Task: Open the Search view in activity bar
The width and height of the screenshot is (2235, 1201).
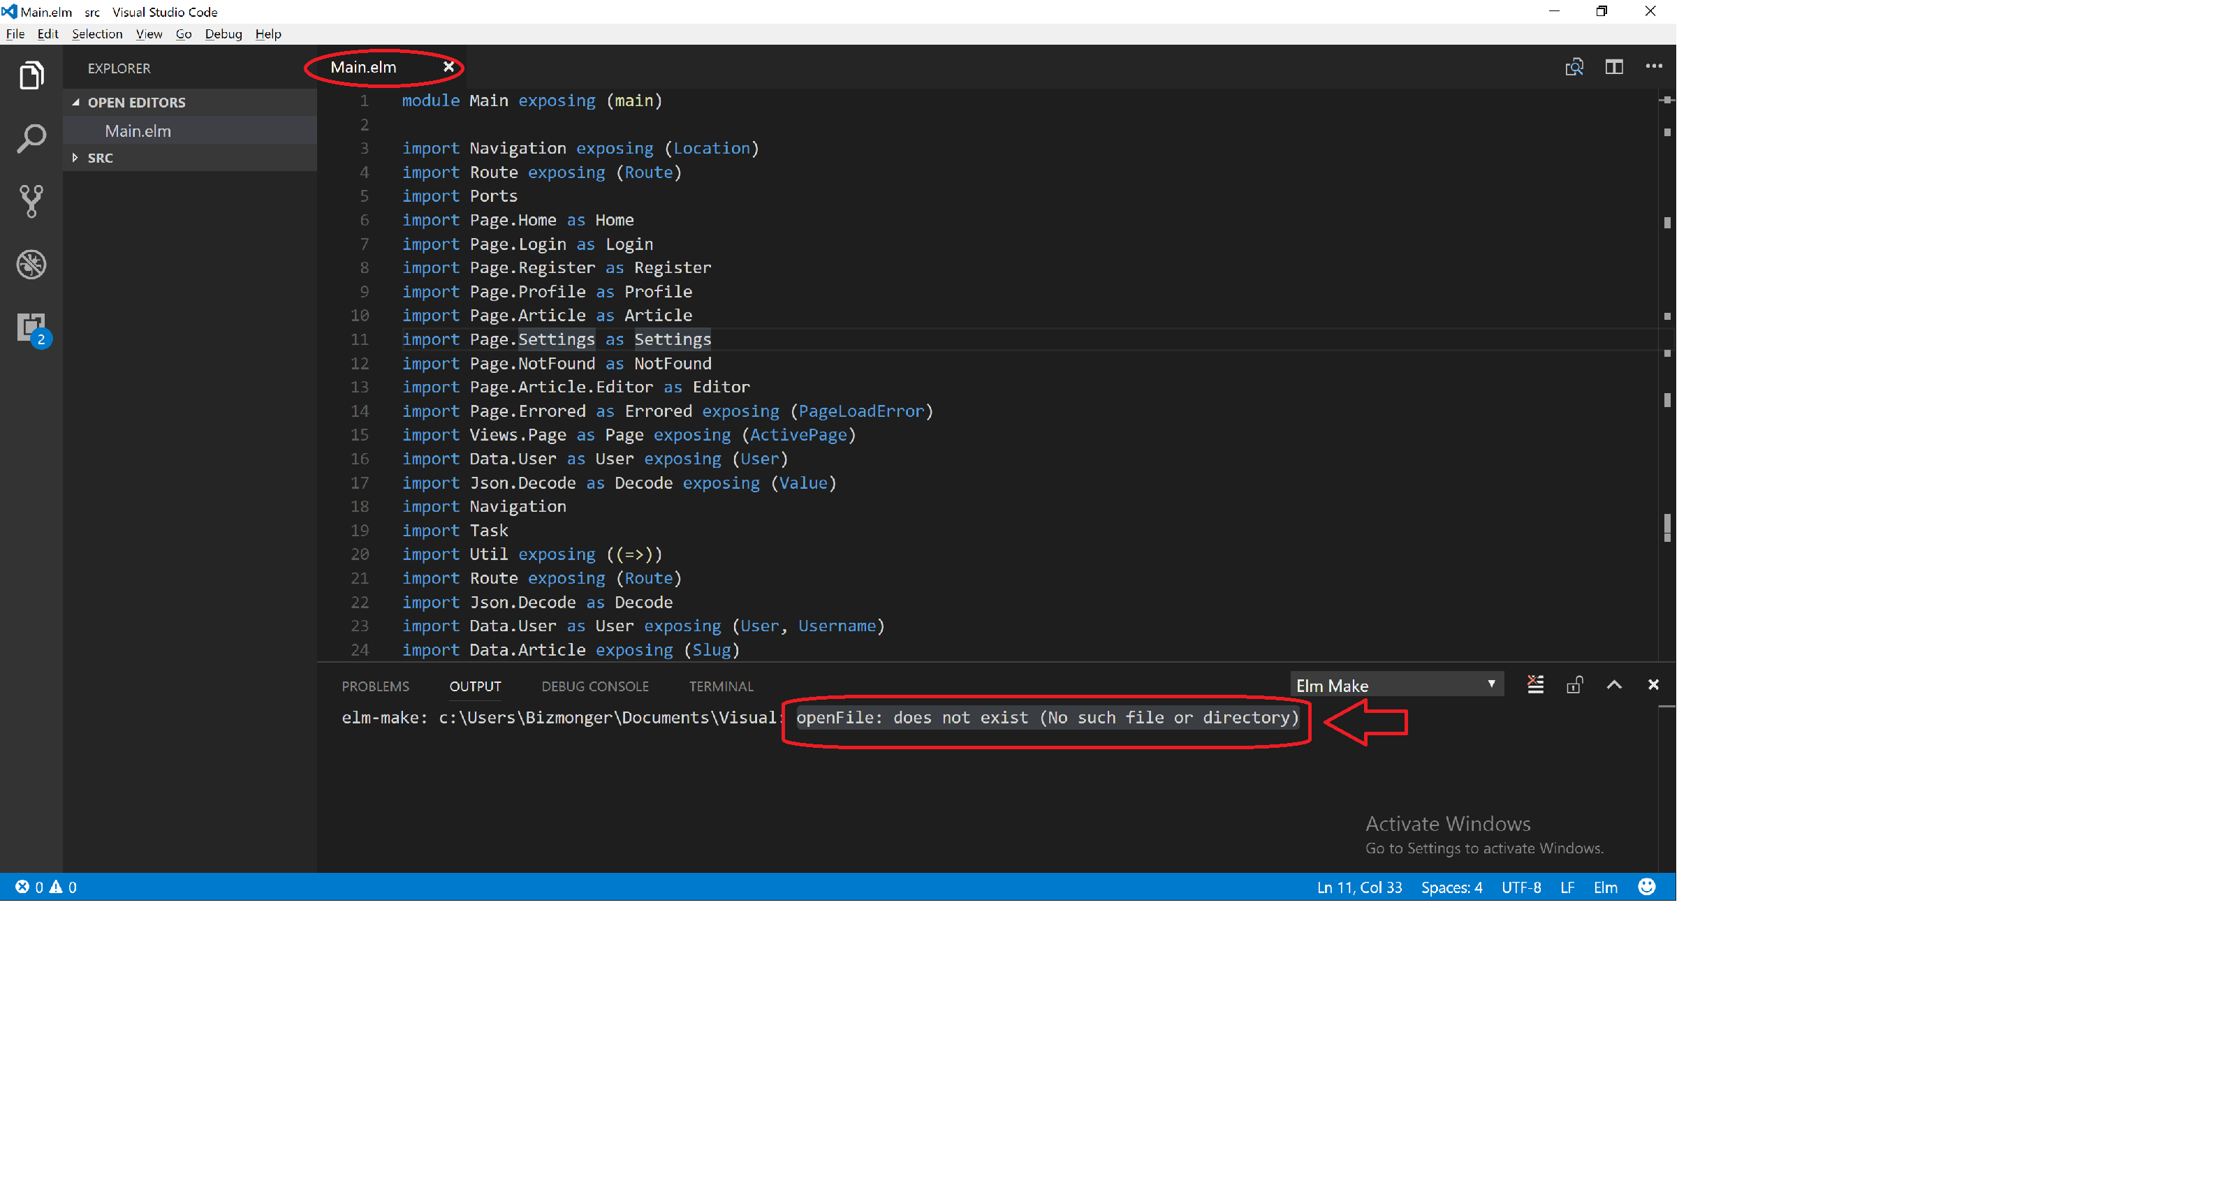Action: coord(31,139)
